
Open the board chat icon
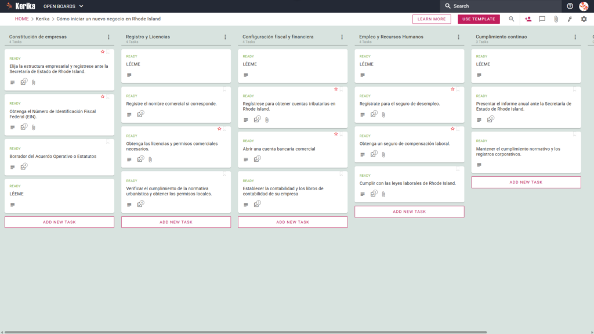tap(542, 19)
